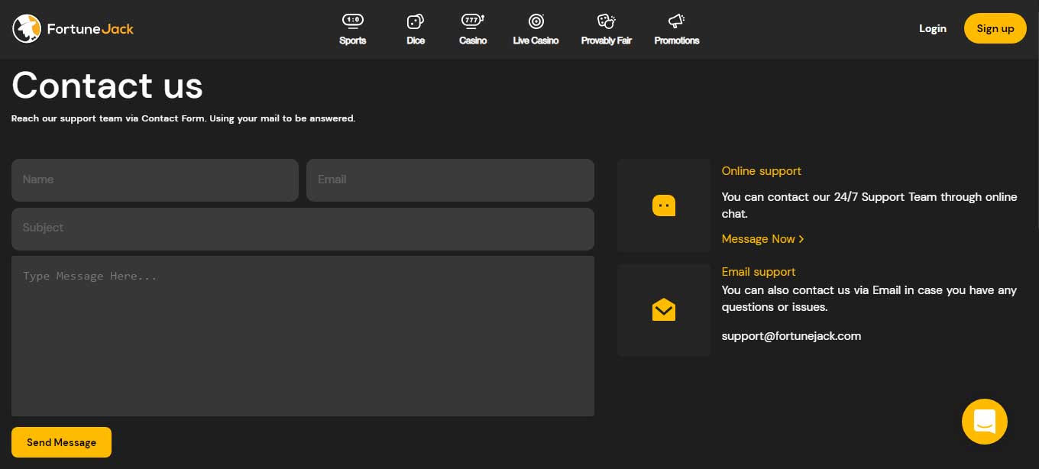The image size is (1039, 469).
Task: Focus the Subject input field
Action: tap(303, 228)
